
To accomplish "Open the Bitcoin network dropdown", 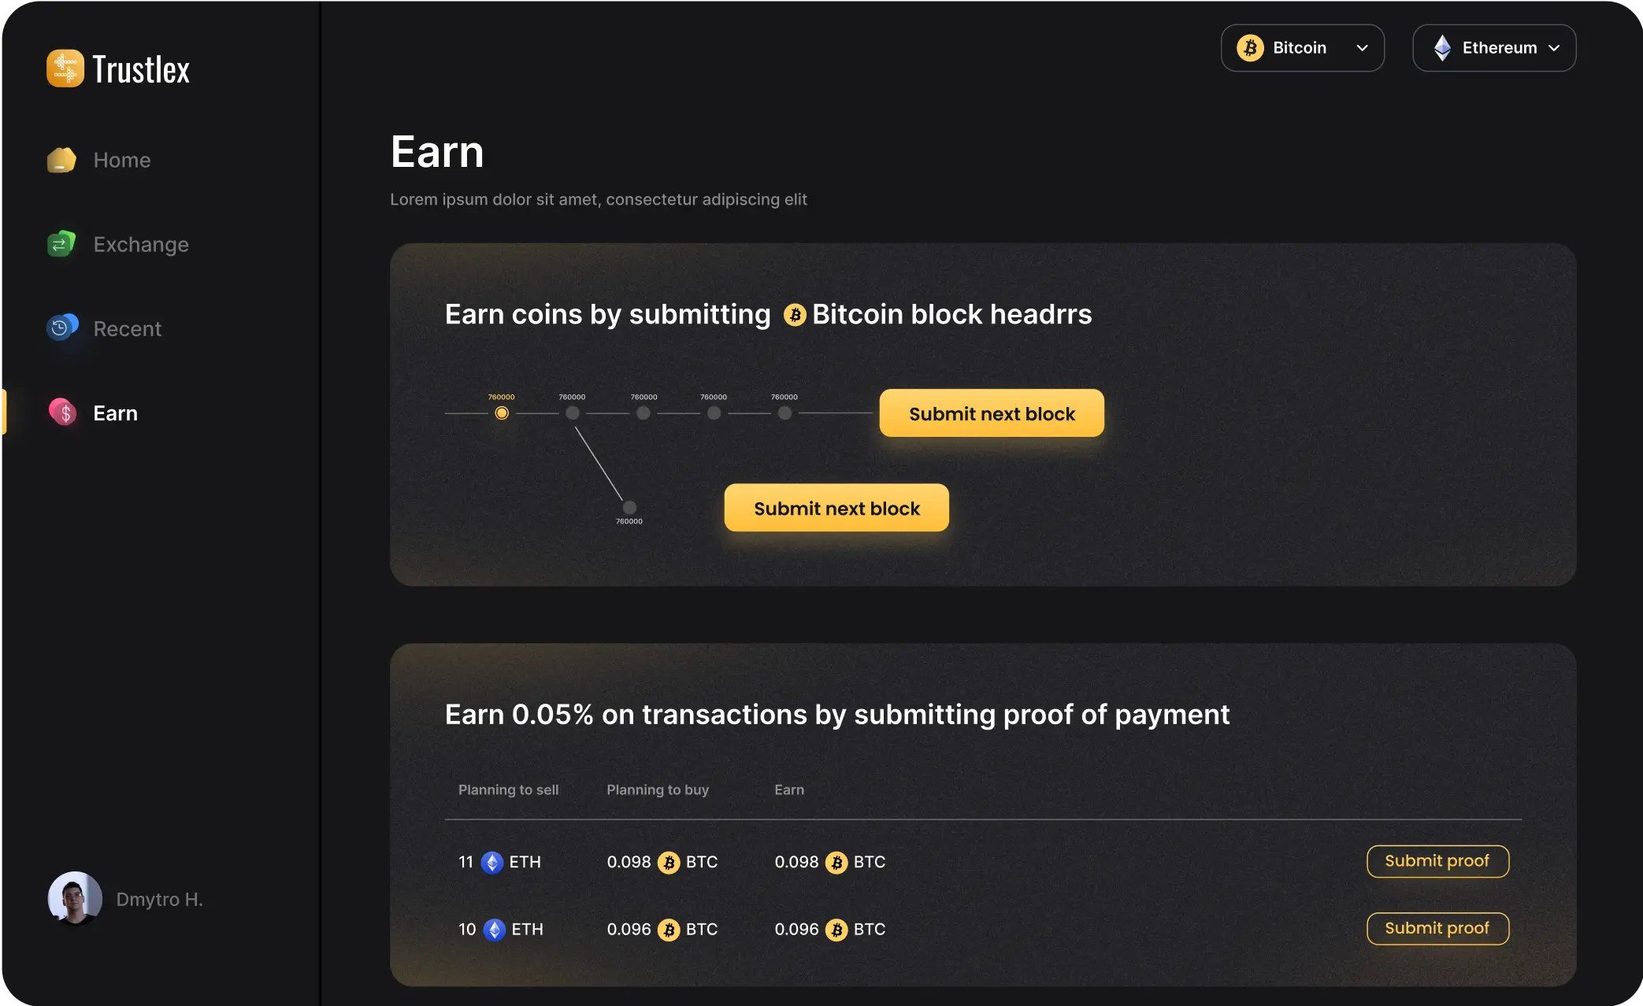I will [1302, 48].
